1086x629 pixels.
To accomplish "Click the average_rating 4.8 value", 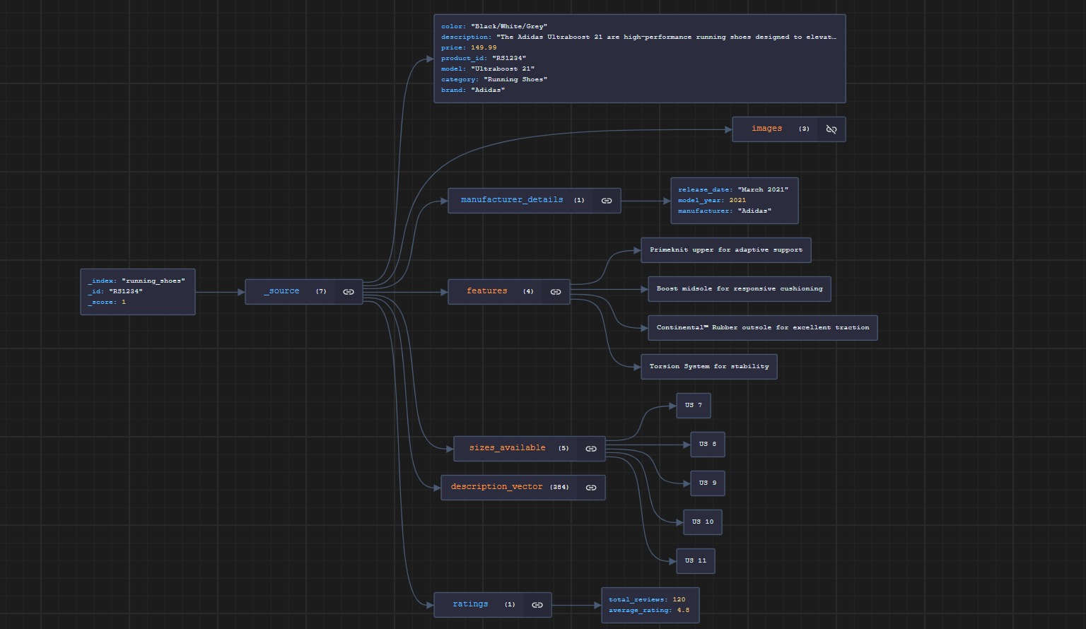I will coord(683,611).
